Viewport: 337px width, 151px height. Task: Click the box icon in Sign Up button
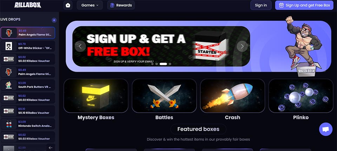tap(281, 5)
